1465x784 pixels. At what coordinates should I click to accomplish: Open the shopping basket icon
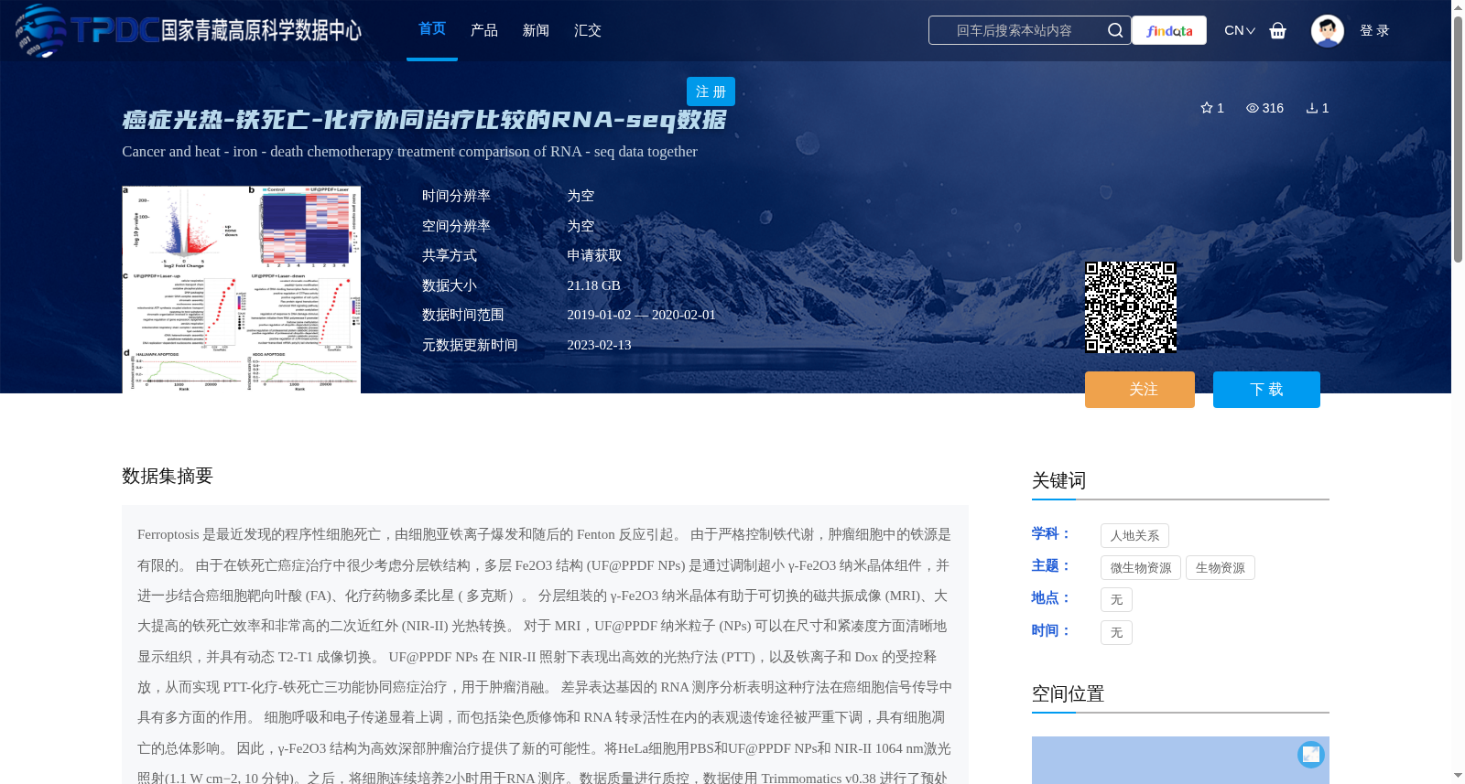tap(1277, 30)
